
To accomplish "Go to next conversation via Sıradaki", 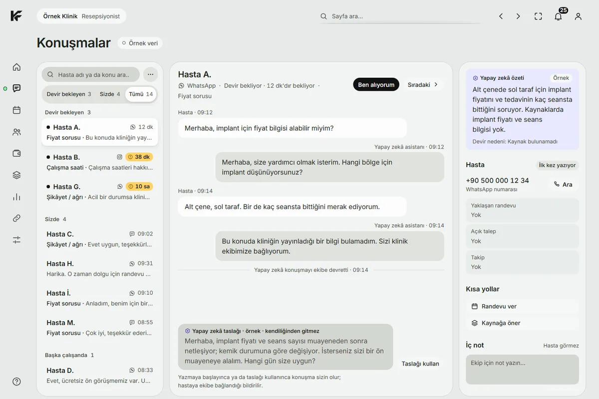I will [423, 85].
